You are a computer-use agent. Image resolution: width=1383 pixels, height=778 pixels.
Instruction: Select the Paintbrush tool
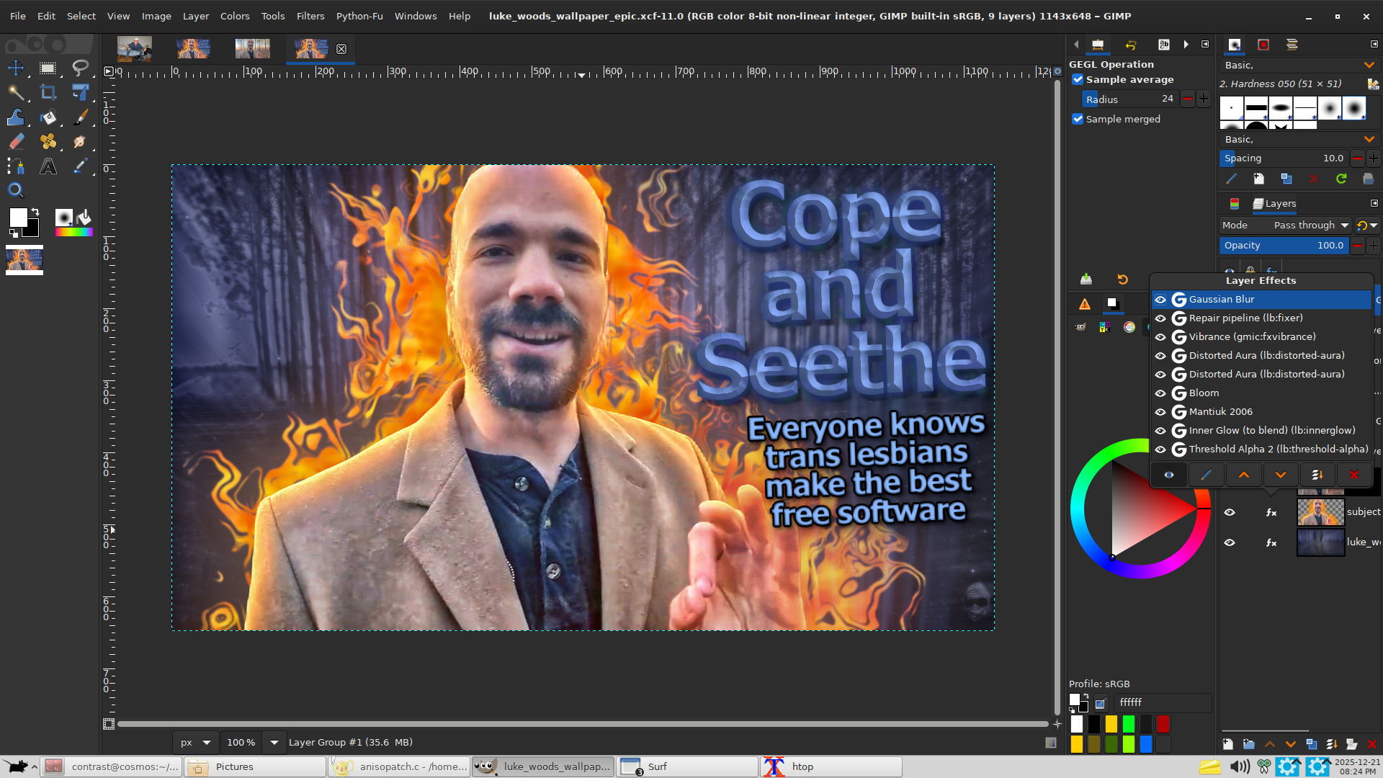tap(81, 117)
